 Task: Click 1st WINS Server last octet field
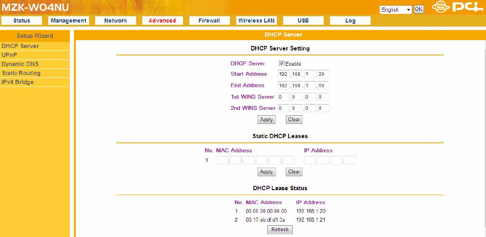point(323,97)
